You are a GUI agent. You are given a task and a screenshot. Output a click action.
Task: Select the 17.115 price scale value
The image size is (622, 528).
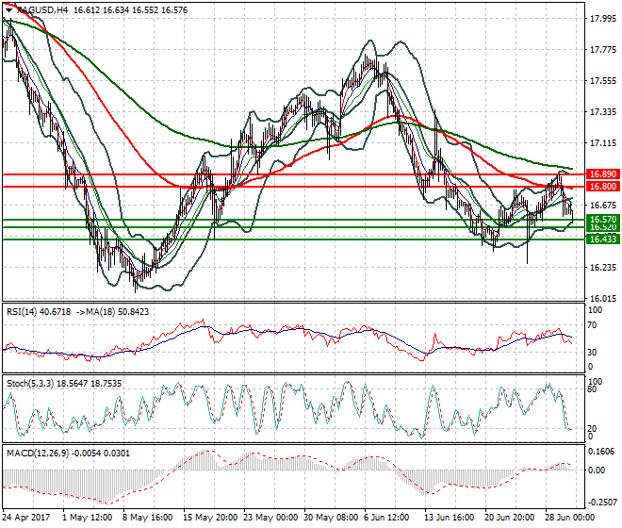point(603,143)
